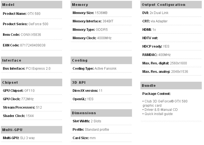Click the Model section header
The height and width of the screenshot is (145, 204).
click(32, 5)
